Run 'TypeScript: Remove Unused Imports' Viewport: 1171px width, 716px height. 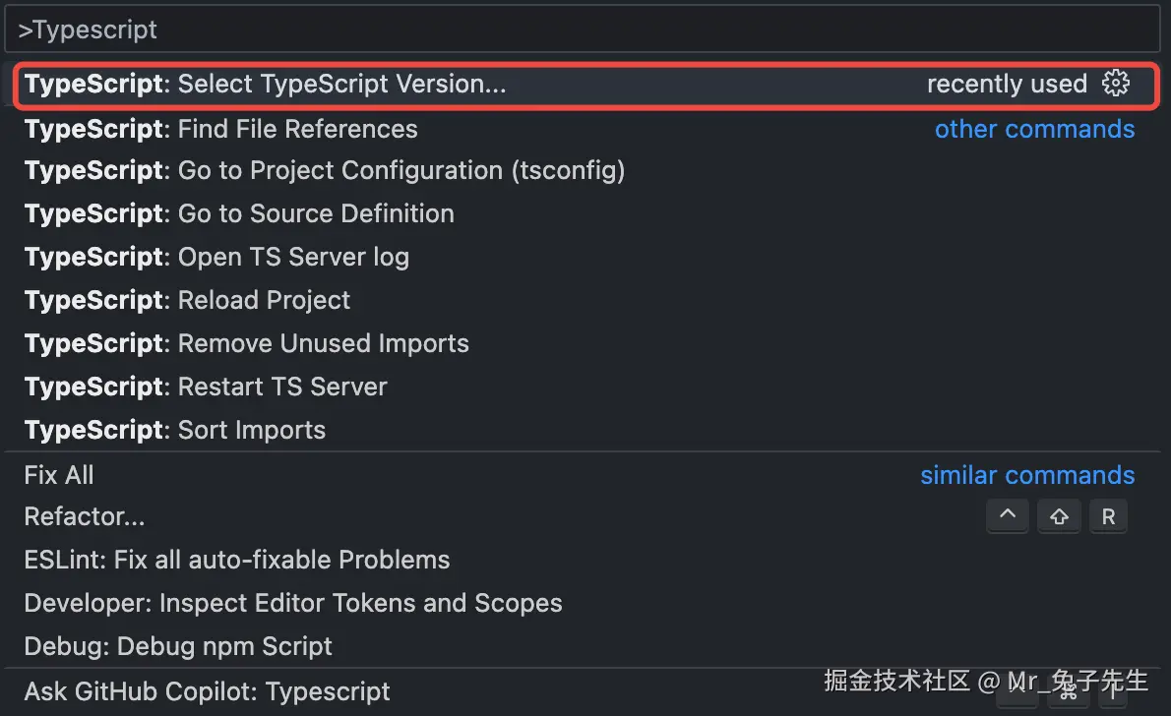(246, 343)
